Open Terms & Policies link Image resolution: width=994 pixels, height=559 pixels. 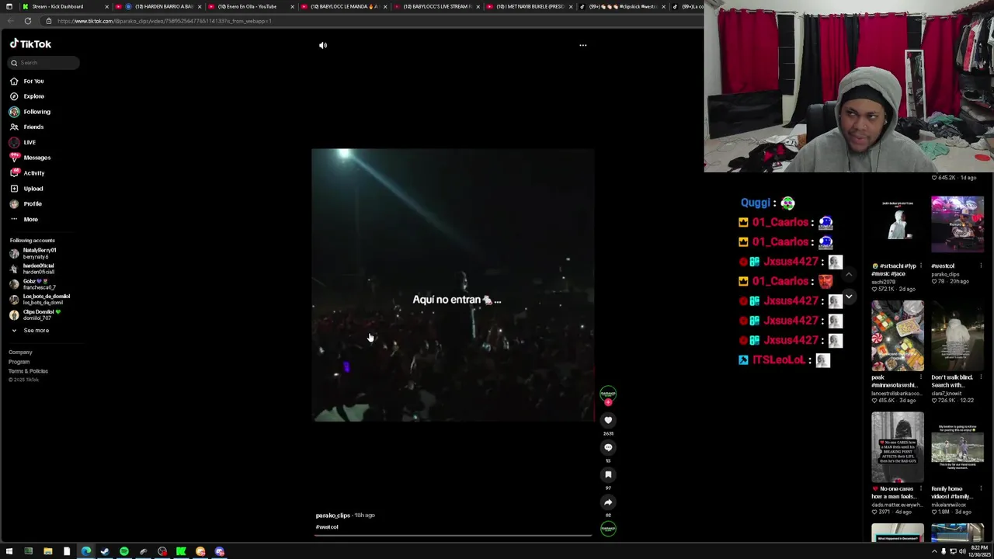point(28,371)
